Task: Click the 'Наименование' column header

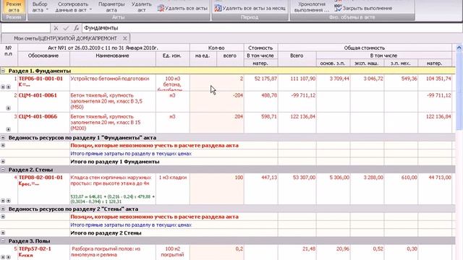Action: tap(112, 56)
